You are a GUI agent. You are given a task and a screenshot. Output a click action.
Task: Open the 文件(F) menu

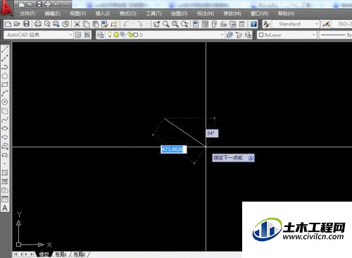tap(27, 13)
